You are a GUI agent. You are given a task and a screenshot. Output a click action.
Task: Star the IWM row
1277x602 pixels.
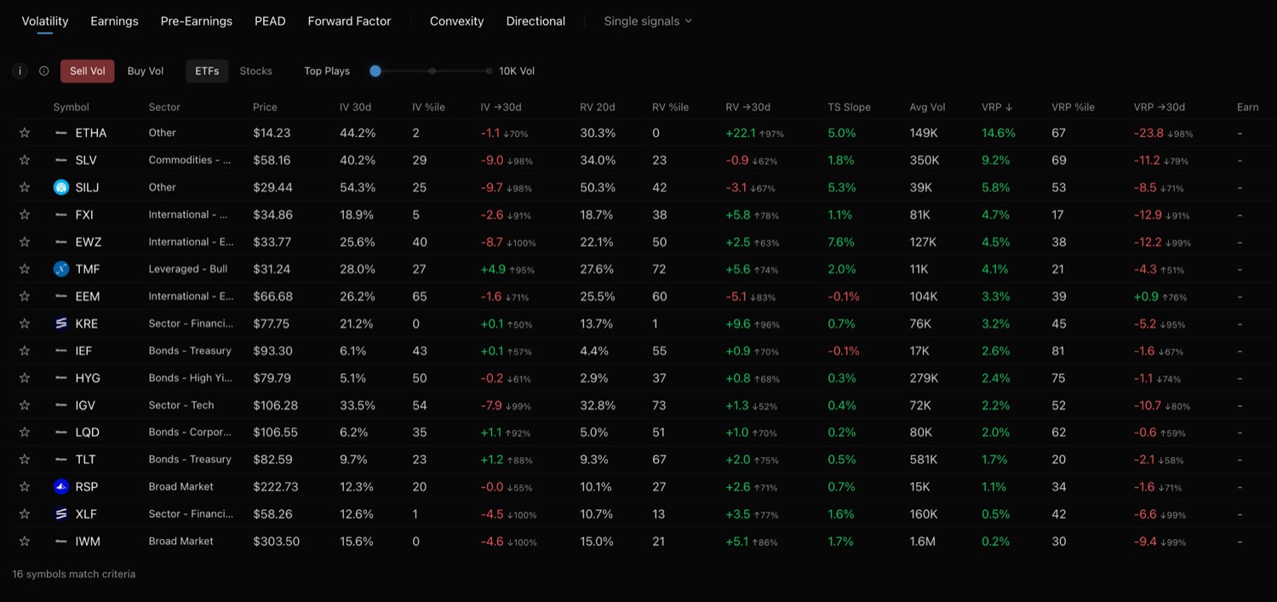click(x=25, y=542)
